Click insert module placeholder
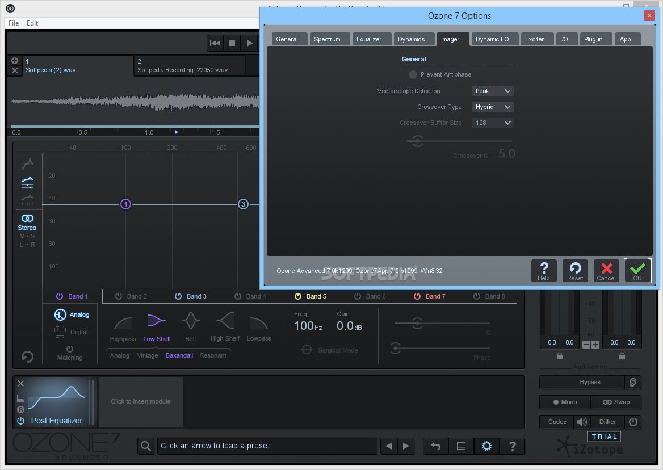 pos(141,401)
